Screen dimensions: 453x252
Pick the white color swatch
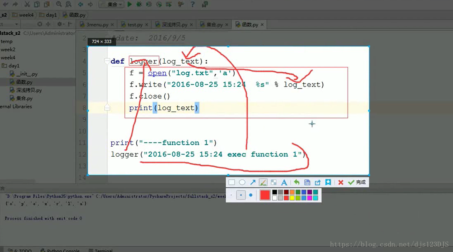275,198
